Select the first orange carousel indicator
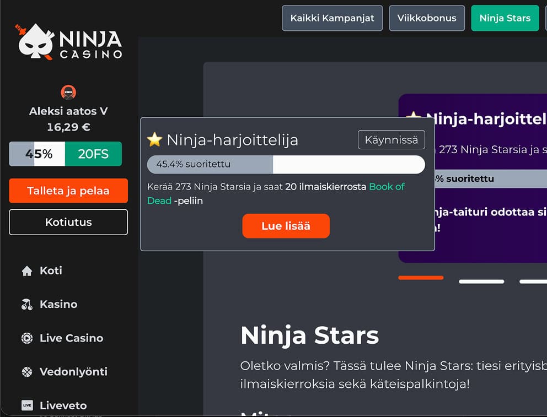This screenshot has height=417, width=547. pyautogui.click(x=421, y=278)
